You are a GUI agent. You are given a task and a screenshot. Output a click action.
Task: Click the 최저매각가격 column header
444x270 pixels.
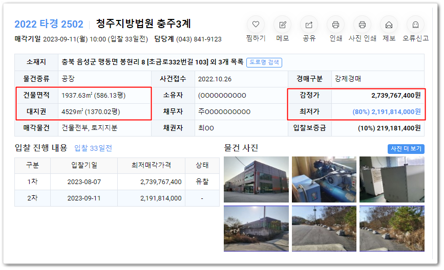coord(151,165)
